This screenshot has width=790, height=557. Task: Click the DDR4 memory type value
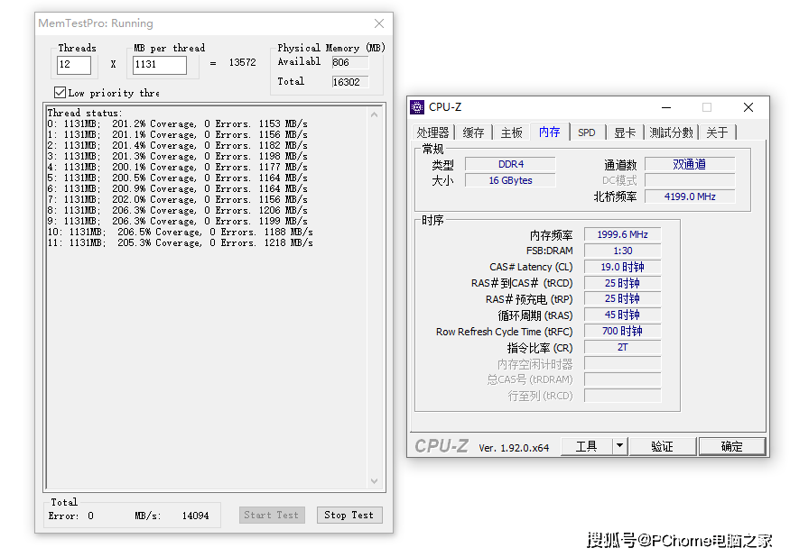pyautogui.click(x=510, y=164)
